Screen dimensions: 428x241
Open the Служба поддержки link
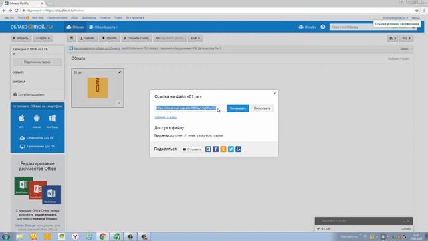(x=29, y=94)
